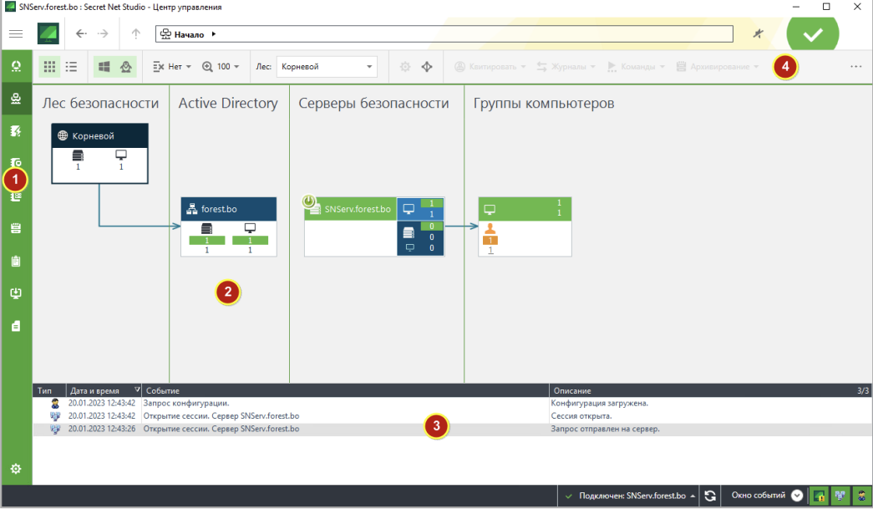Image resolution: width=873 pixels, height=509 pixels.
Task: Refresh connection with status bar sync icon
Action: pos(710,496)
